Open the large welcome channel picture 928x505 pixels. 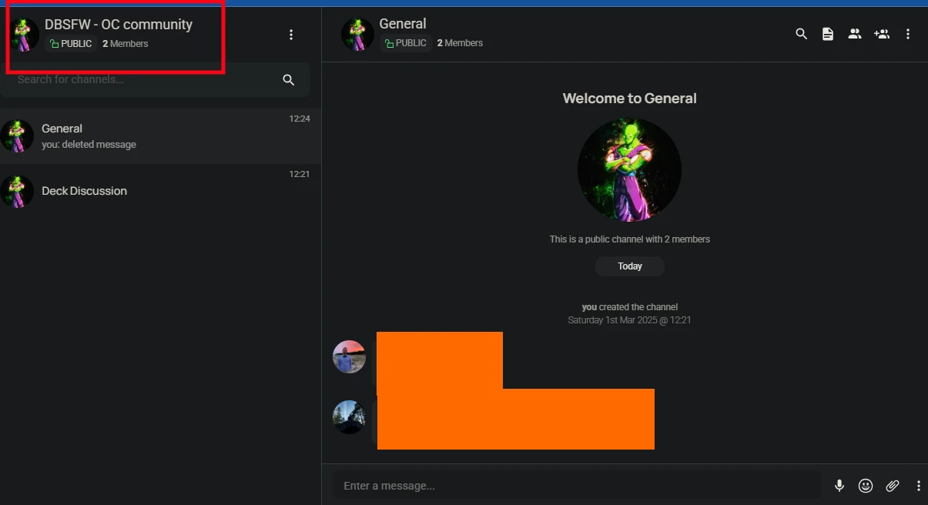point(629,170)
